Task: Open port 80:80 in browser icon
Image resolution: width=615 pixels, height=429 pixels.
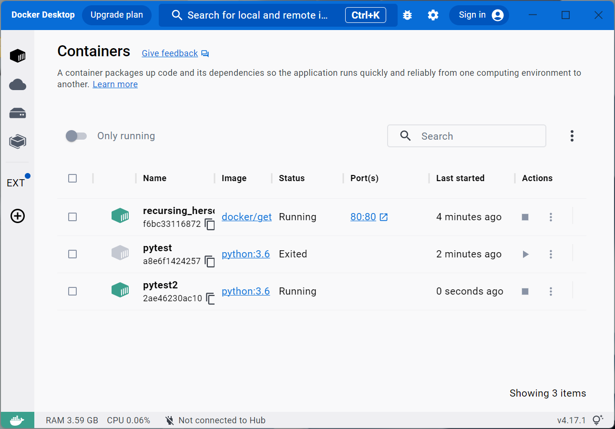Action: click(384, 217)
